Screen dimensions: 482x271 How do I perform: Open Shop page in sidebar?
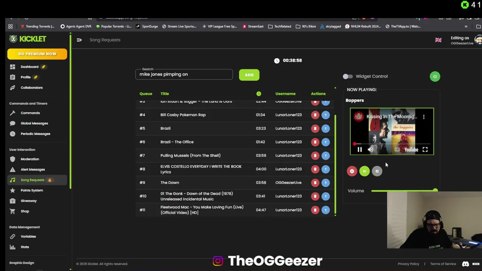(x=25, y=211)
